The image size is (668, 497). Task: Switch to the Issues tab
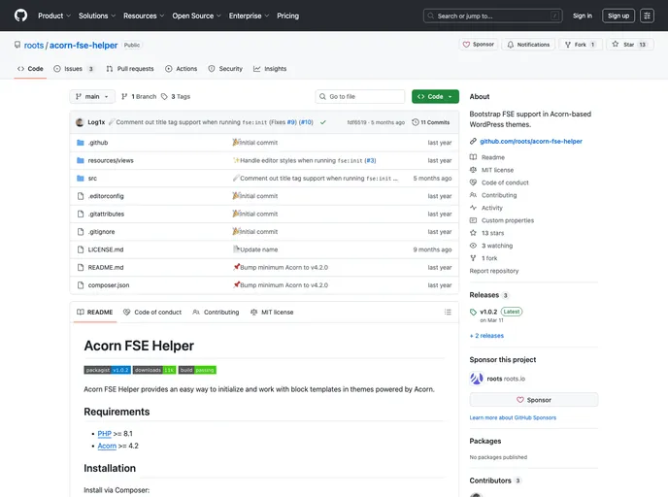73,69
